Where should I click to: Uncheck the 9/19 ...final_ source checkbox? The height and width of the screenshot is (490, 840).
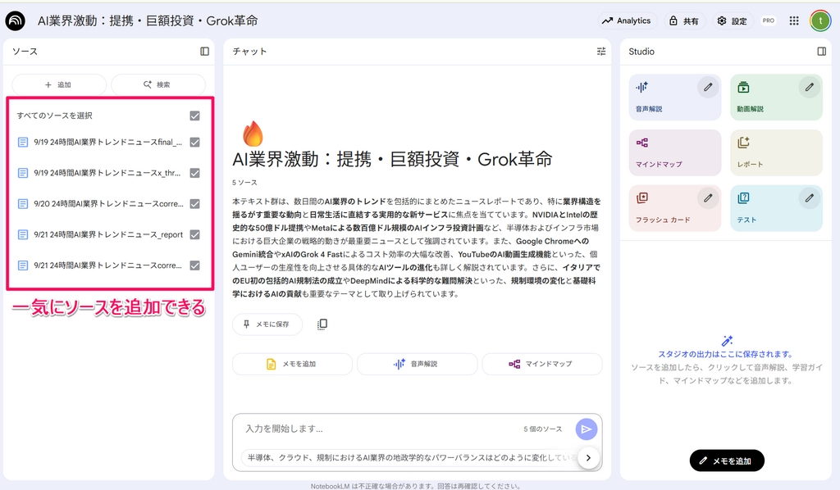[195, 143]
